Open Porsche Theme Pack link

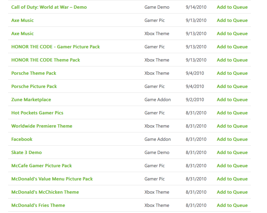point(34,73)
